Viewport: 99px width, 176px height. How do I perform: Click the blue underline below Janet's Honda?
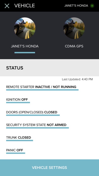[x=25, y=53]
